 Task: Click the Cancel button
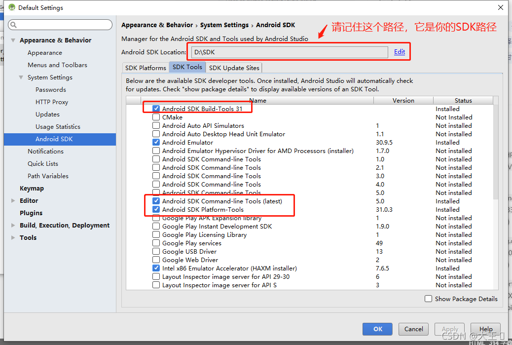pos(413,329)
